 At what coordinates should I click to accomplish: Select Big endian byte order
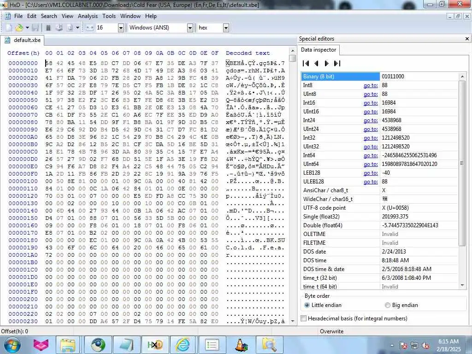tap(401, 305)
